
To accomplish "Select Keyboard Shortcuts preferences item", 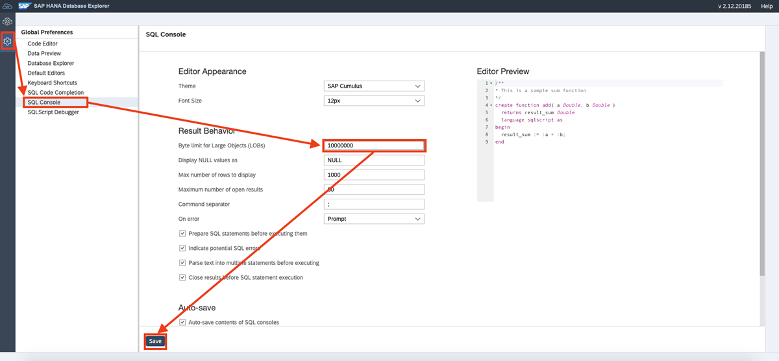I will coord(52,82).
